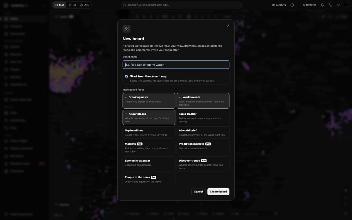Click the connection signal icon
Image resolution: width=352 pixels, height=220 pixels.
tap(338, 5)
